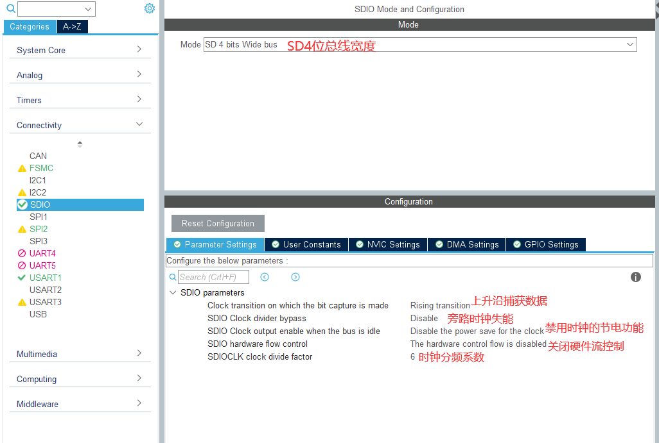The height and width of the screenshot is (443, 659).
Task: Click 'SDIOCLK clock divide factor' parameter label
Action: tap(259, 356)
